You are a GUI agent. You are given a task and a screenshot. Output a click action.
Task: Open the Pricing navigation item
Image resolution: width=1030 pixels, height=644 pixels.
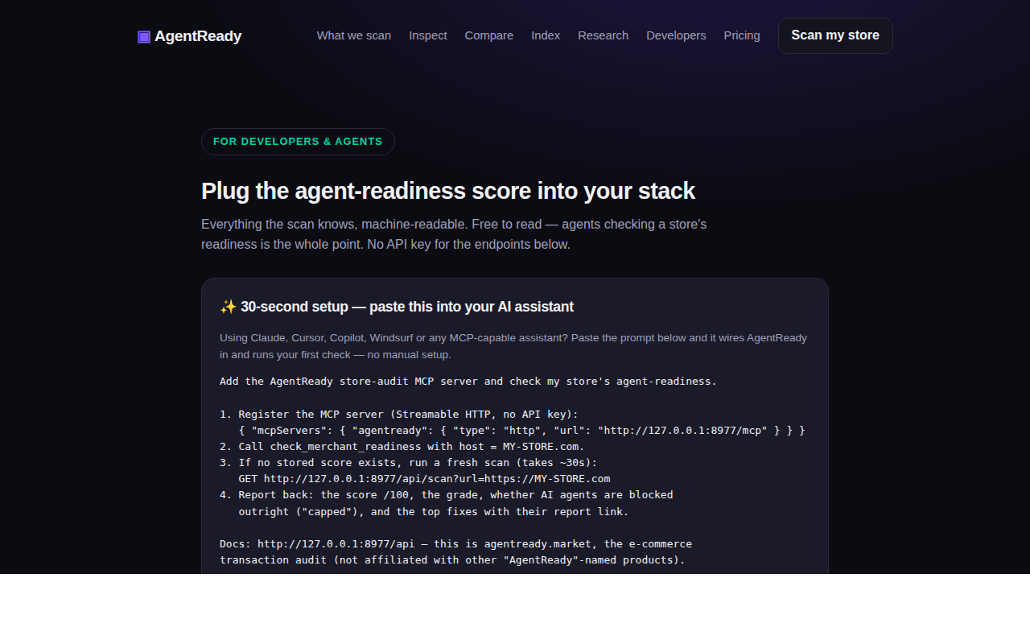click(742, 35)
